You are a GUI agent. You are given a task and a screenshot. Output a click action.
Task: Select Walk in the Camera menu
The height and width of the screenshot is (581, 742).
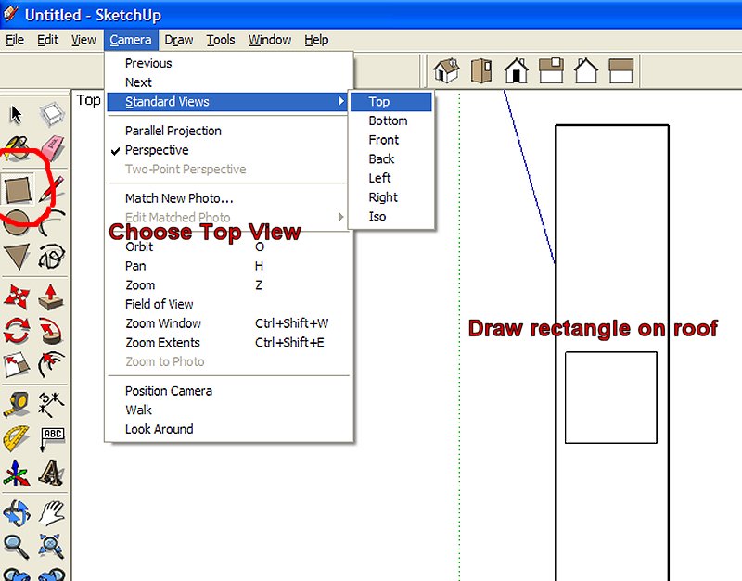pos(228,410)
